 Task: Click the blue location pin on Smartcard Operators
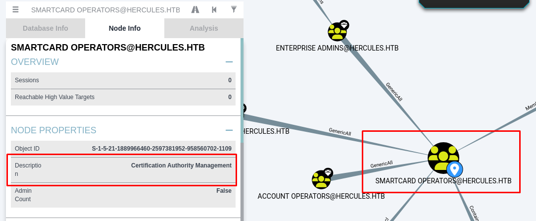click(455, 169)
